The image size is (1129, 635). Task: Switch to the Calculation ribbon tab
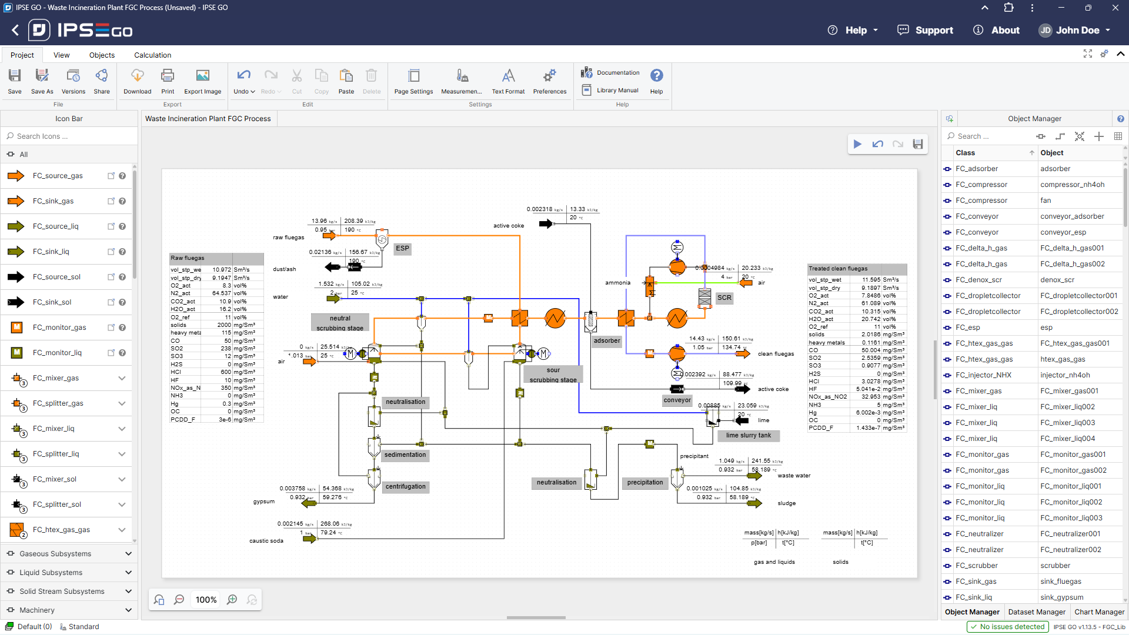[152, 55]
